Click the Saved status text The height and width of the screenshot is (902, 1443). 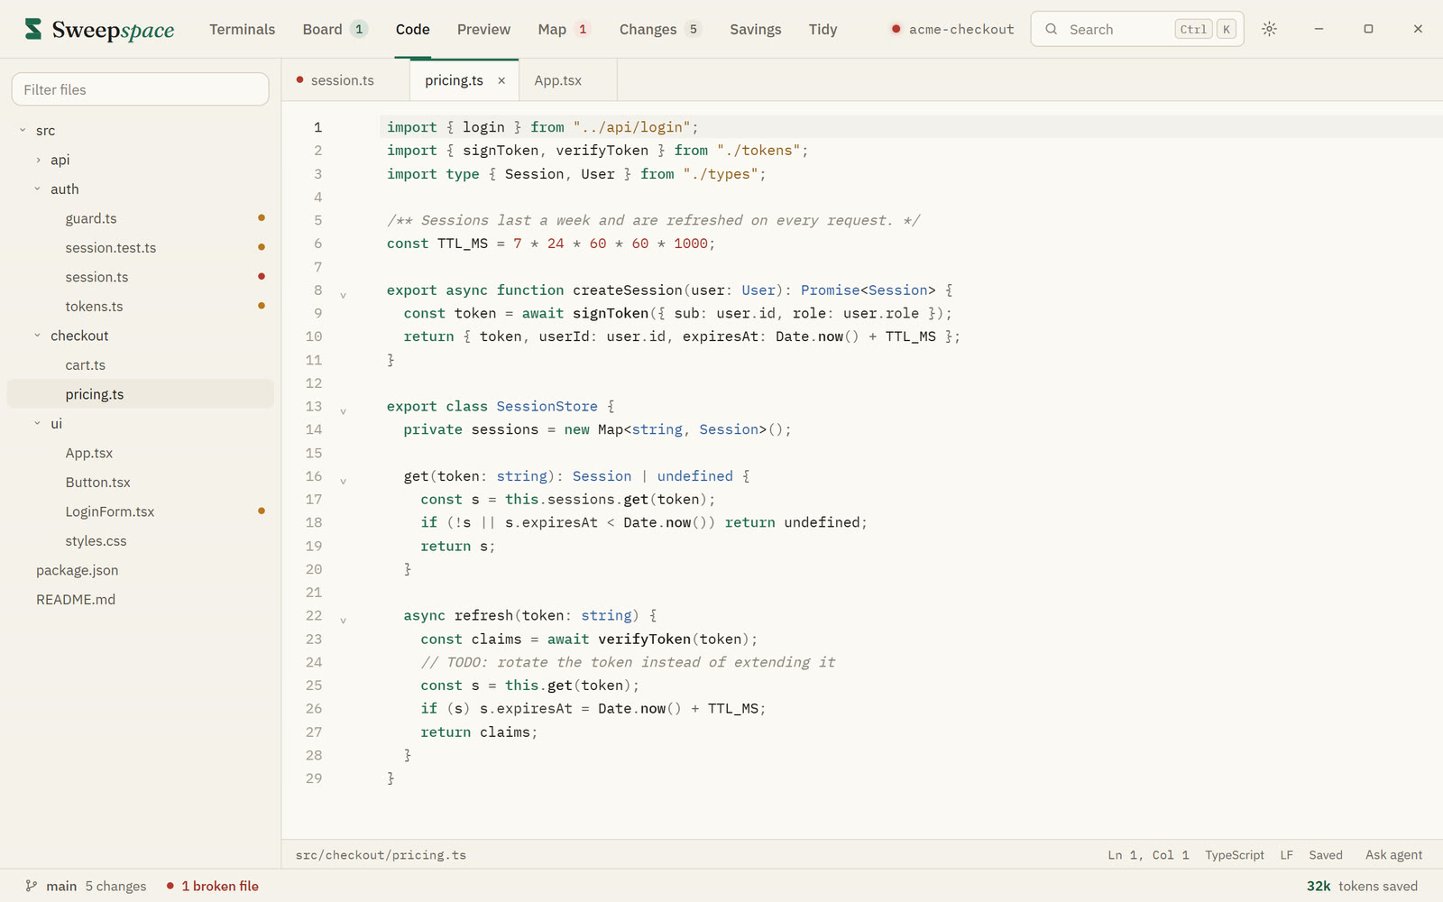tap(1326, 854)
